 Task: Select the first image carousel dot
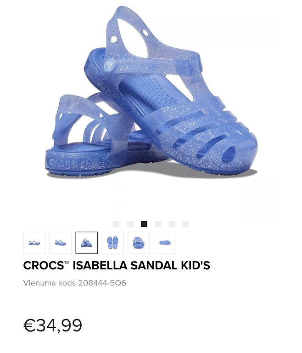click(116, 224)
